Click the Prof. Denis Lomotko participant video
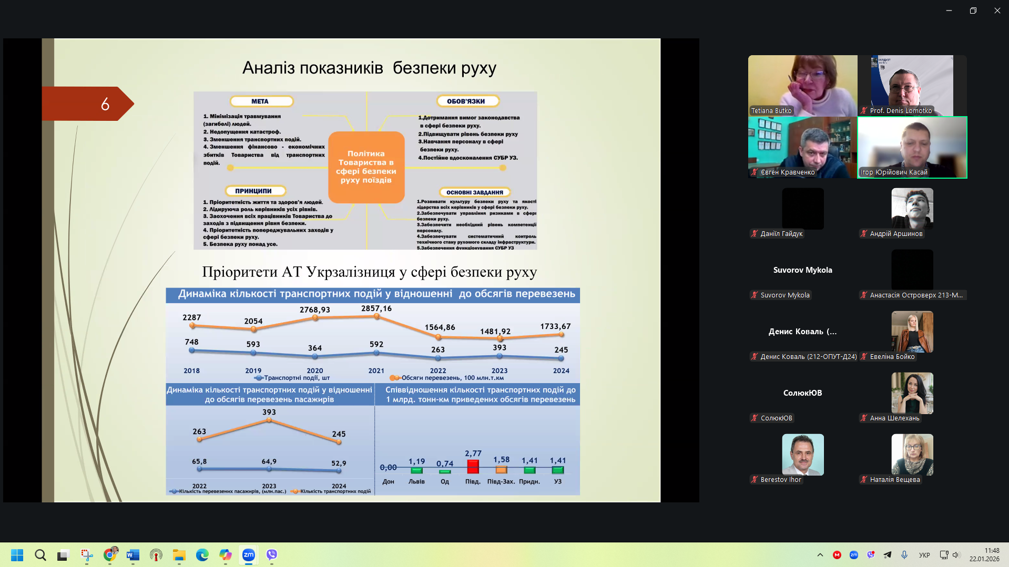This screenshot has width=1009, height=567. coord(912,85)
